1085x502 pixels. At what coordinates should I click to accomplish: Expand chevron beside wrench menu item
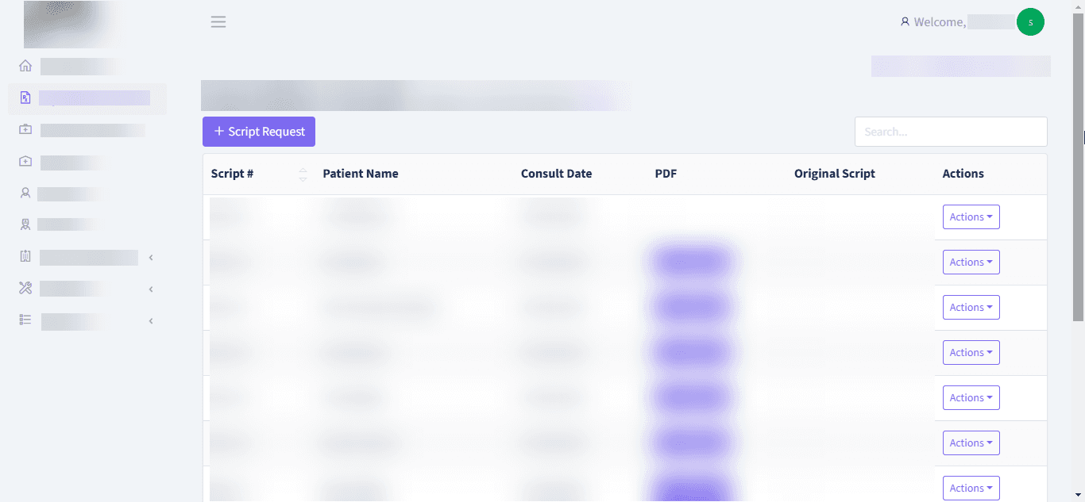pos(151,289)
